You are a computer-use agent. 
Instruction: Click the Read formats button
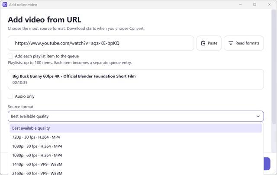click(244, 43)
